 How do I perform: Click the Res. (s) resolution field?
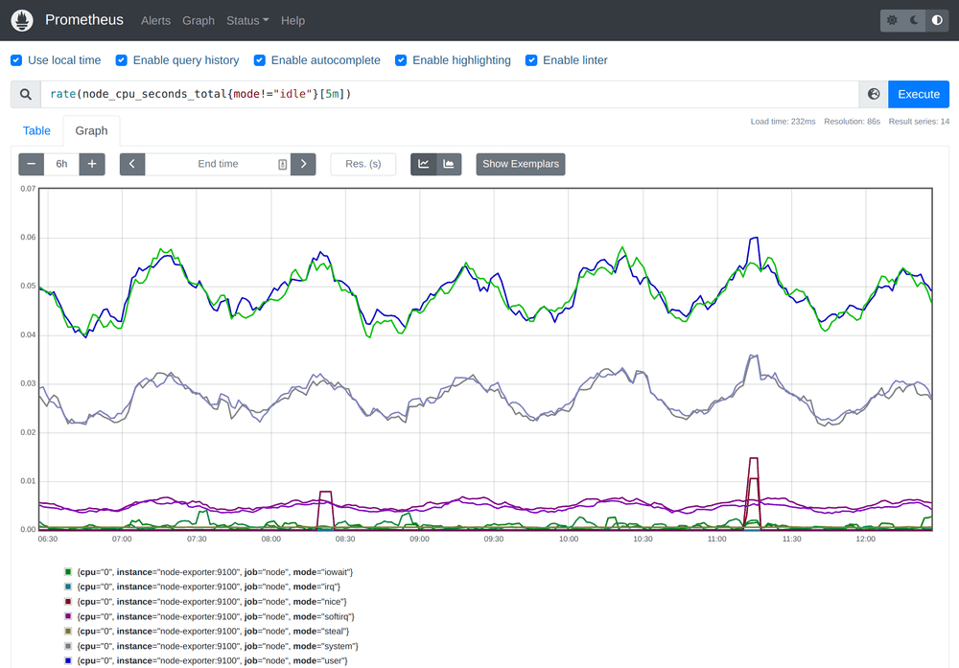tap(363, 164)
